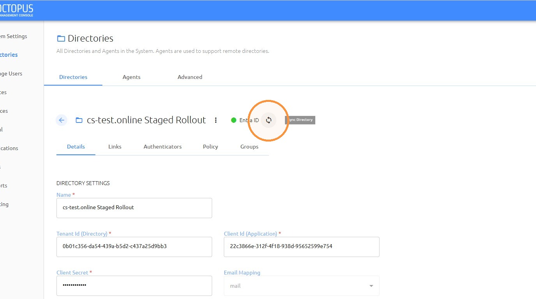This screenshot has width=536, height=299.
Task: Click the Client Id (Application) input field
Action: (x=302, y=247)
